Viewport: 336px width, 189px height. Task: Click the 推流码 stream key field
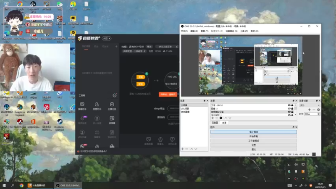(173, 117)
